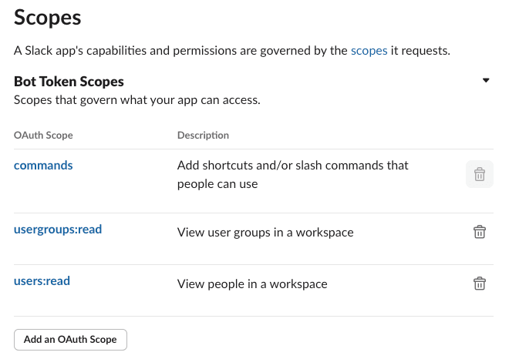Screen dimensions: 509x359
Task: Click the greyed trash icon beside commands scope
Action: click(x=480, y=174)
